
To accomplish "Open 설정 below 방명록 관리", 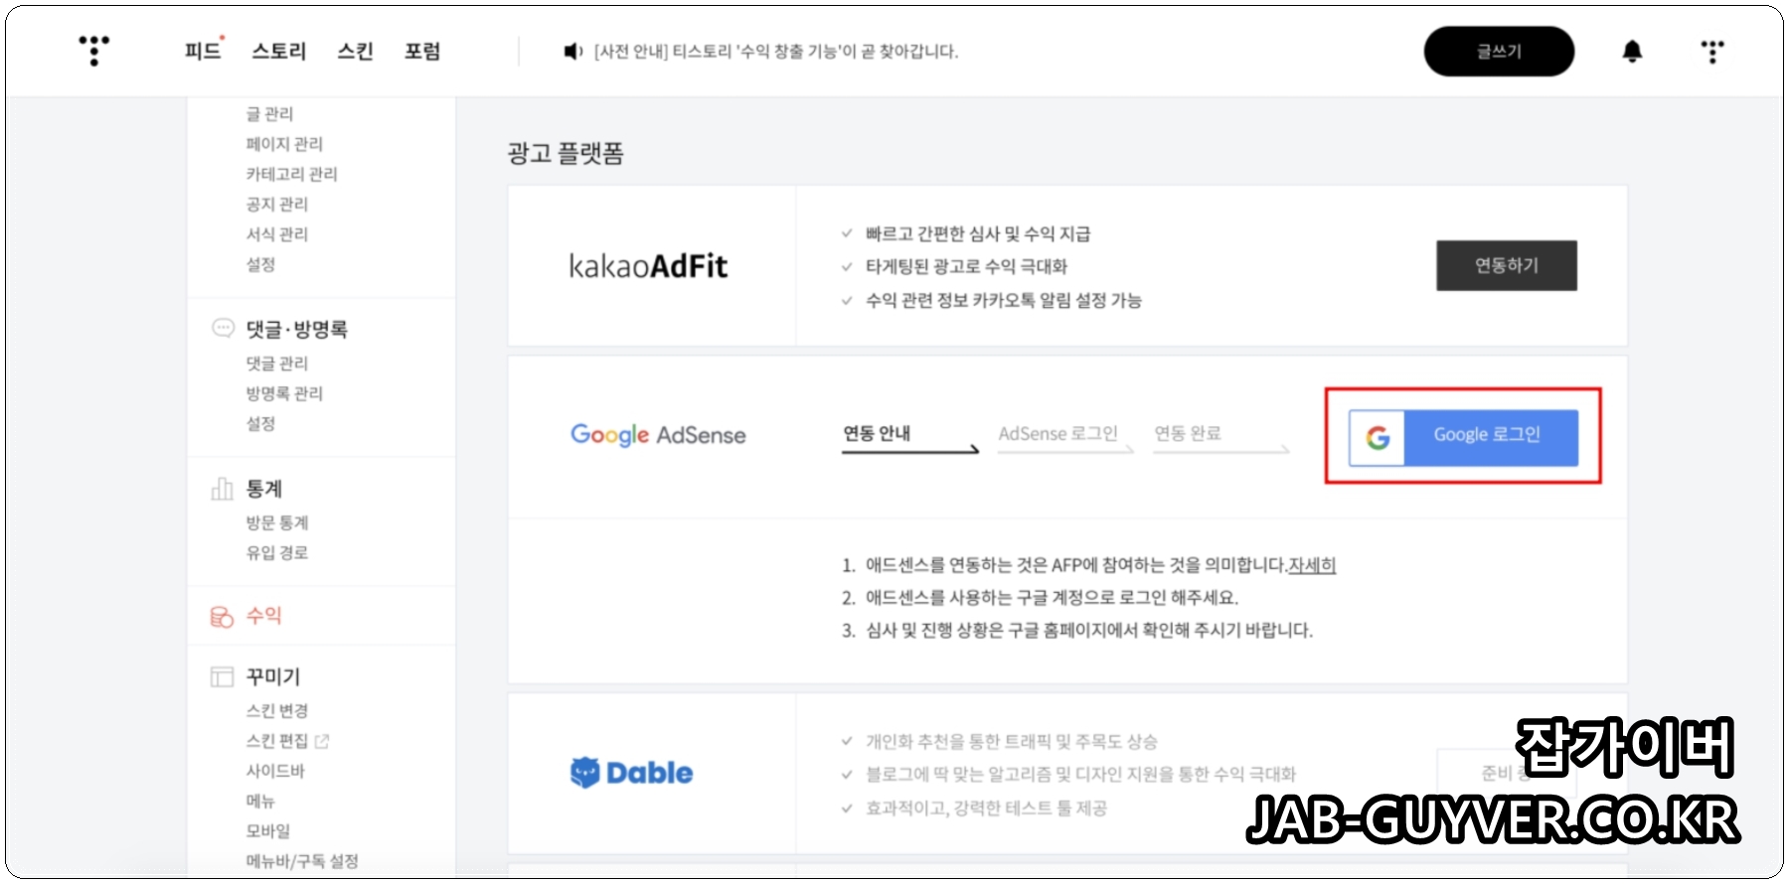I will click(x=260, y=423).
